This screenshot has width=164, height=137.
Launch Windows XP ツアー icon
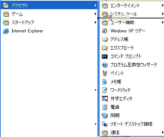(x=105, y=31)
